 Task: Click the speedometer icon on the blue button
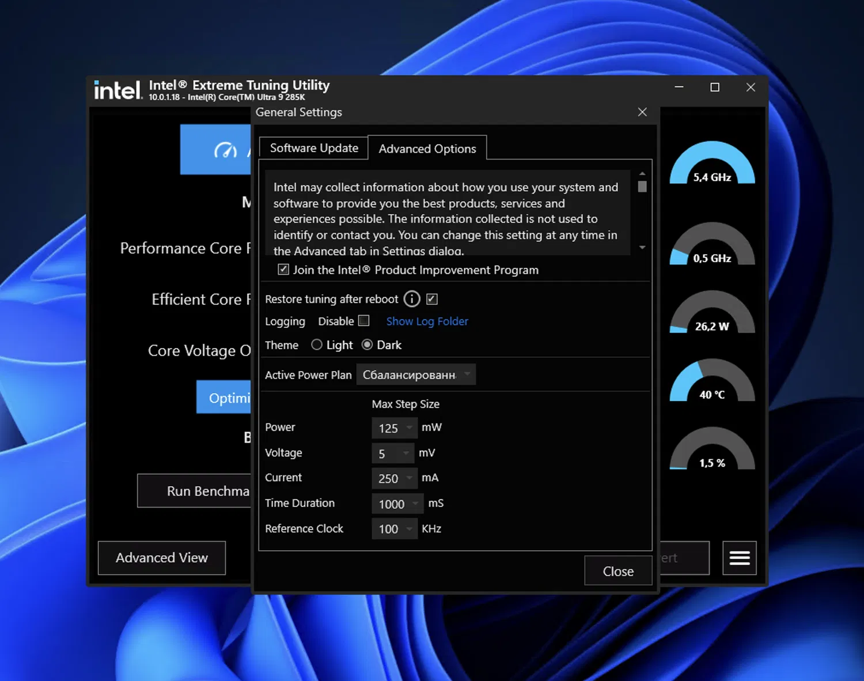225,150
